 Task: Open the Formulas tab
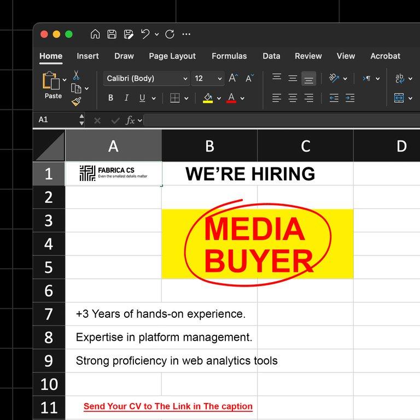(229, 56)
